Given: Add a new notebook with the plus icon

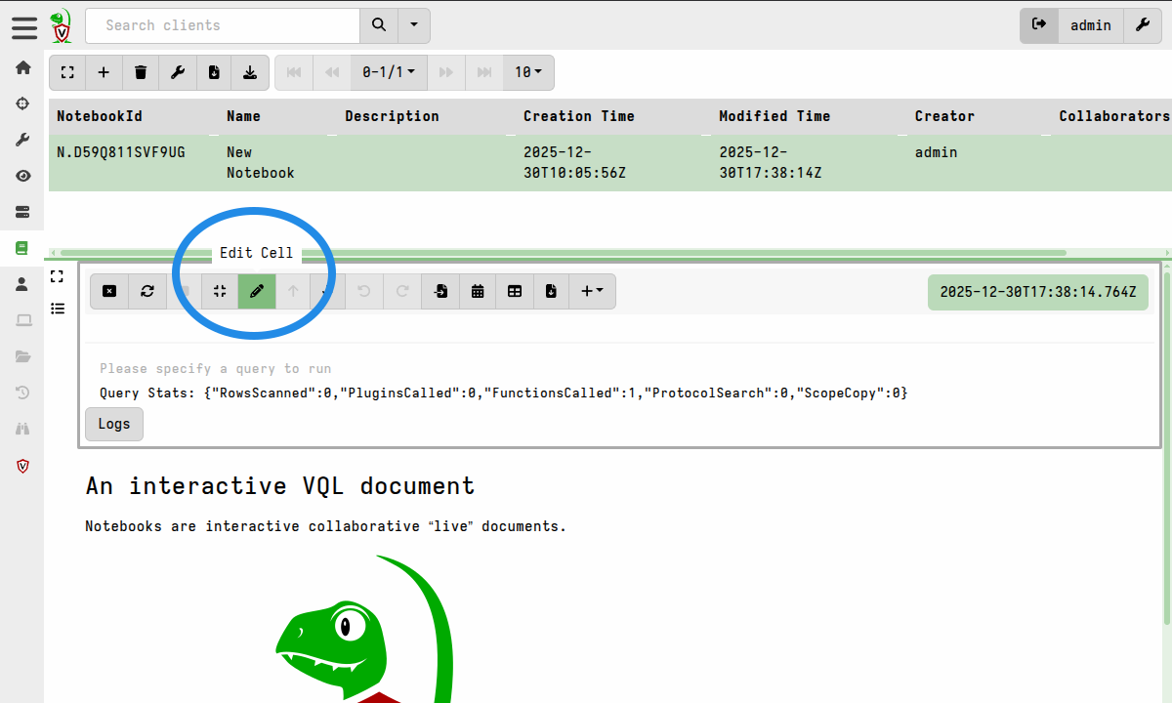Looking at the screenshot, I should [104, 72].
